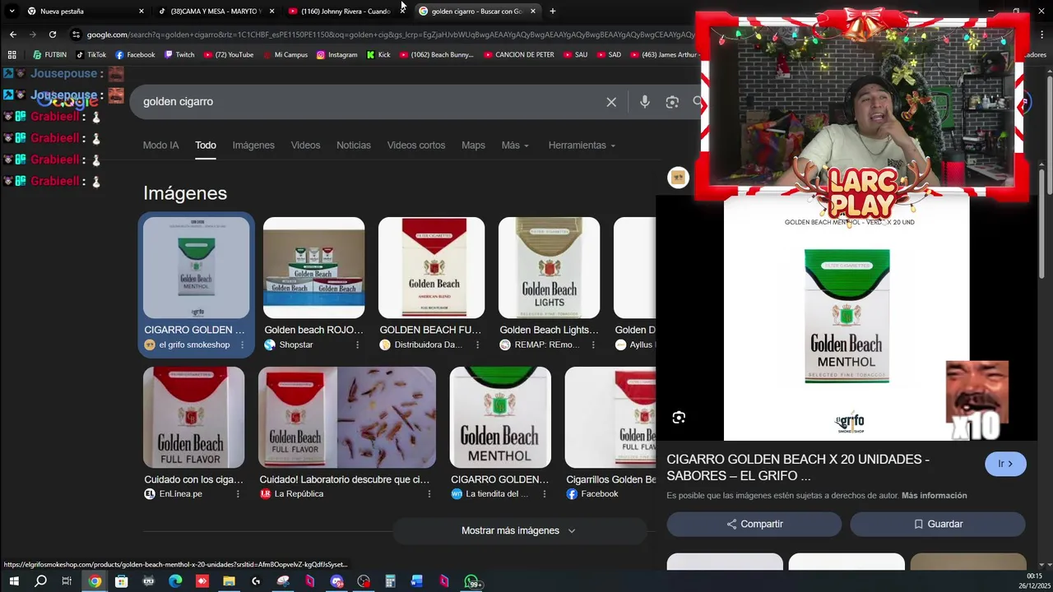Open more options for Shopstar result
1053x592 pixels.
(357, 345)
